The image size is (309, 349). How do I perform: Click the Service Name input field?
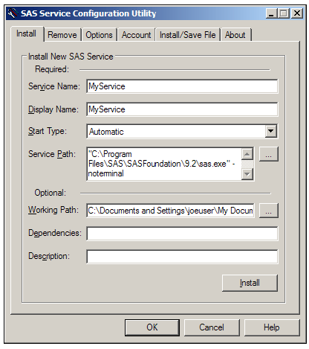coord(182,86)
